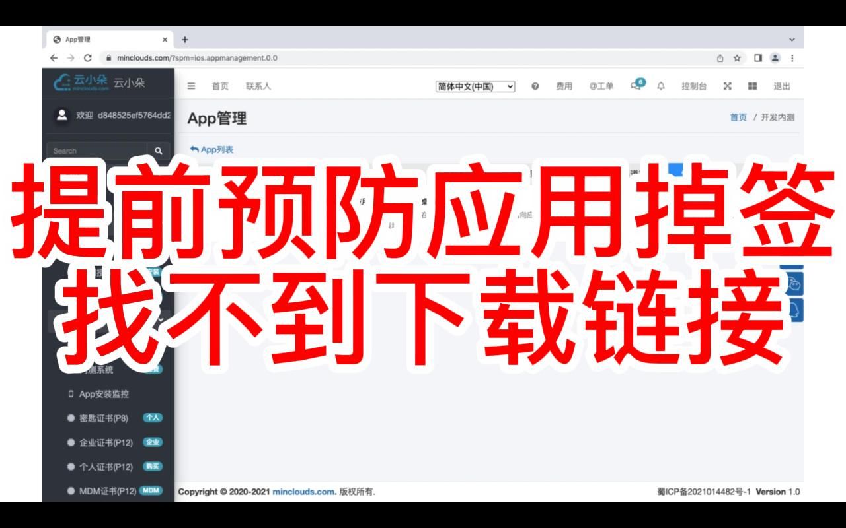Click the 欢迎 username text in sidebar
This screenshot has height=528, width=846.
[x=123, y=115]
